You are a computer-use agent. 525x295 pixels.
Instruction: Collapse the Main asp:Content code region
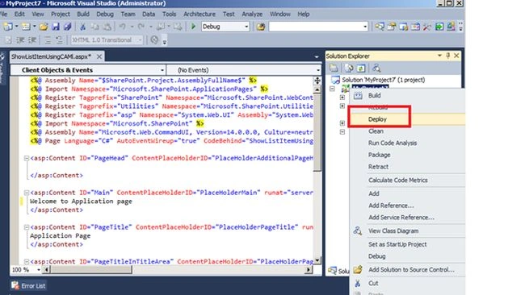tap(26, 193)
